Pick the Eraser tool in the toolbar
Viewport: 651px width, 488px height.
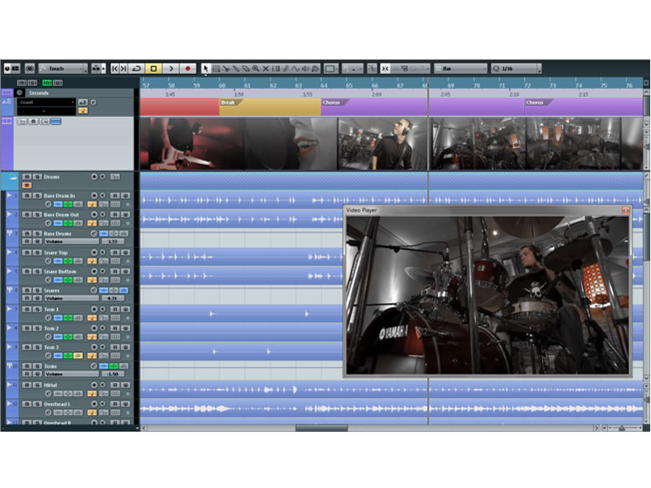click(x=247, y=68)
